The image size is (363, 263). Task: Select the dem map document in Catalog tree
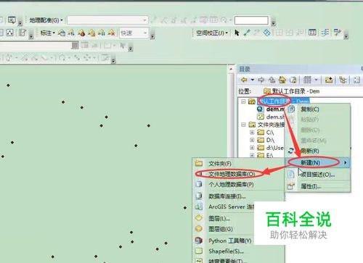(x=271, y=109)
